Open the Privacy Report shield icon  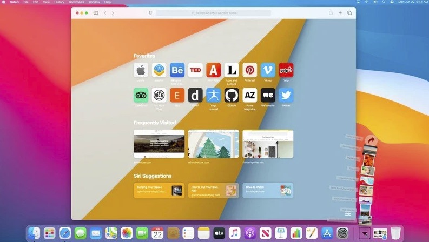click(x=150, y=13)
